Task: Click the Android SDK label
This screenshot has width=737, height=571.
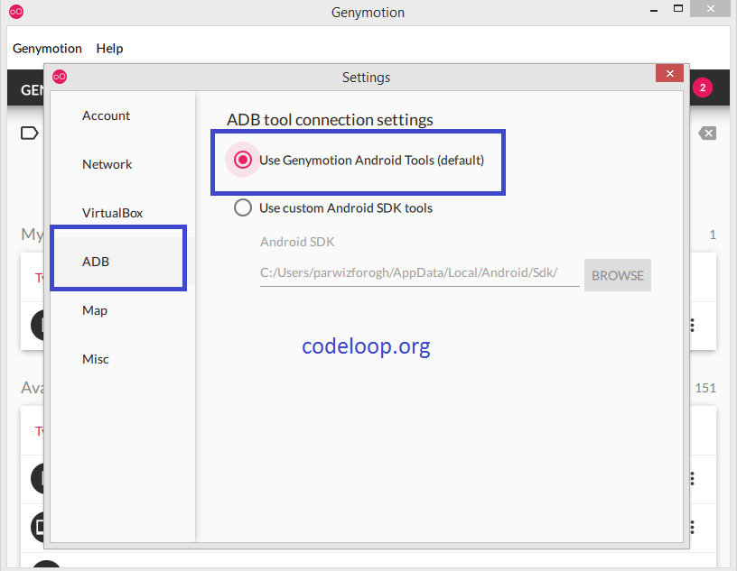Action: (297, 242)
